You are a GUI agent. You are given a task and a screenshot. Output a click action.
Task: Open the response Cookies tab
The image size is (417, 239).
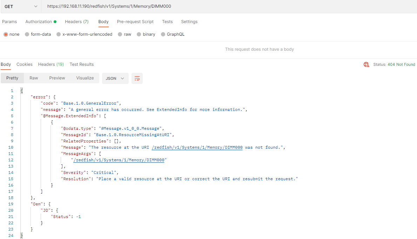coord(25,64)
